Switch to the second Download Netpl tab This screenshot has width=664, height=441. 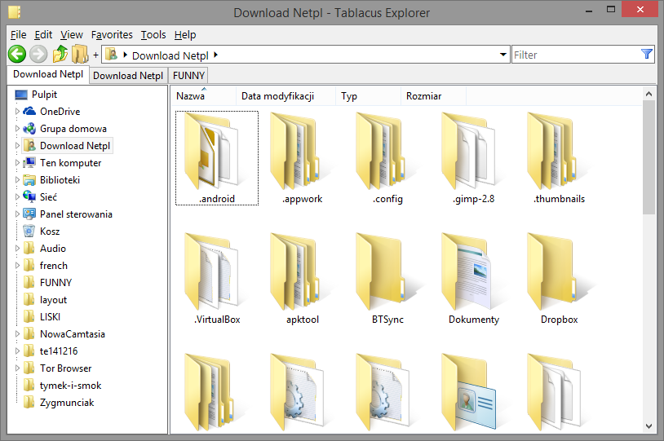point(128,75)
